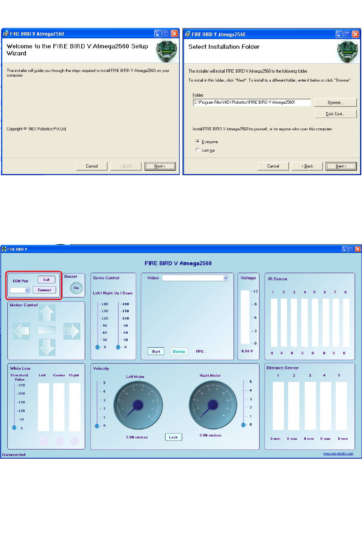Click the White Line Threshold slider handle

14,427
